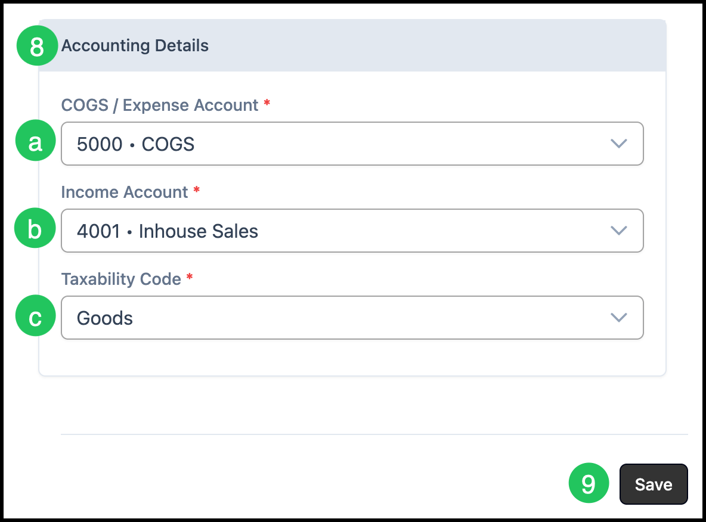Click the green 'c' marker badge
Viewport: 706px width, 522px height.
(35, 316)
